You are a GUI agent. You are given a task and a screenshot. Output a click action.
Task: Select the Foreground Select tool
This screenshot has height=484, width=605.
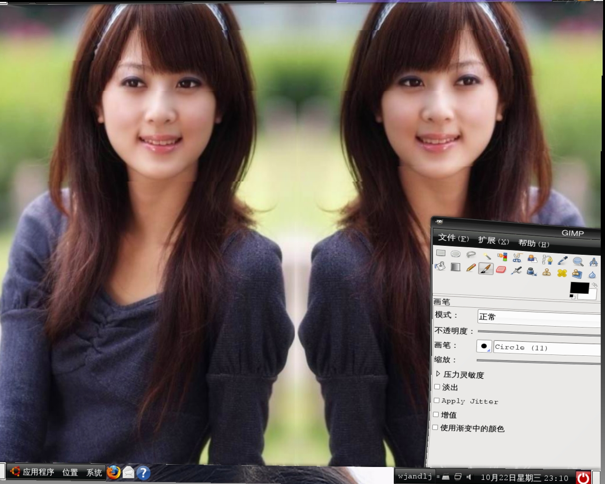tap(532, 259)
